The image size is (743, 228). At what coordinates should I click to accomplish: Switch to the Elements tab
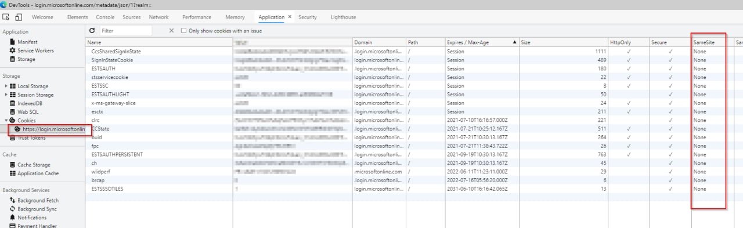click(x=77, y=17)
